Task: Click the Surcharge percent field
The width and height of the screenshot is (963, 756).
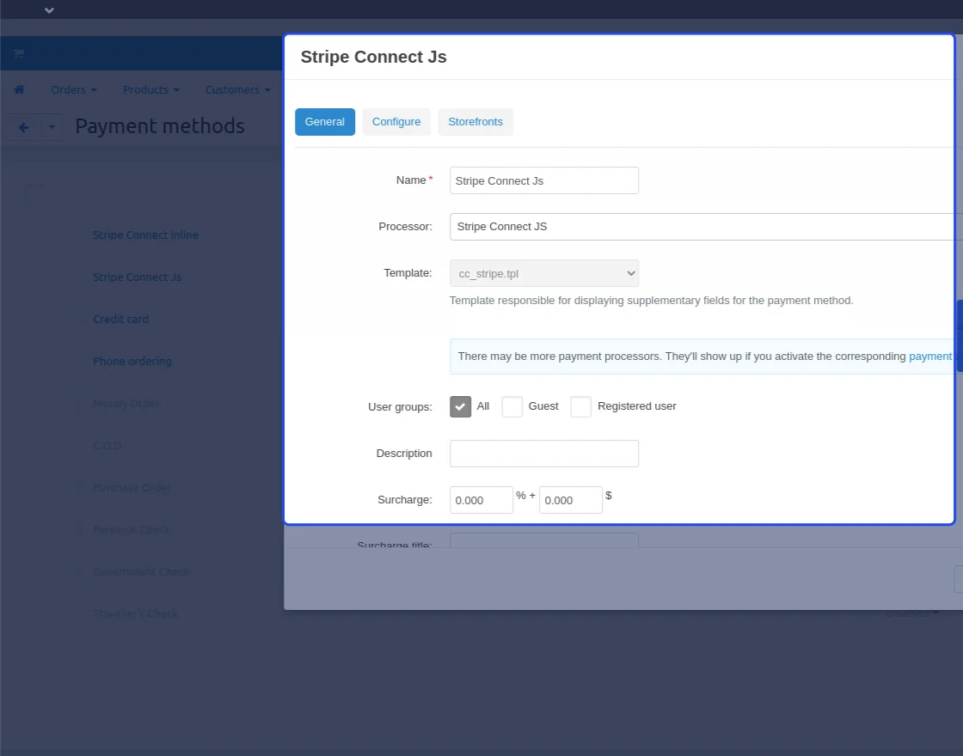Action: 481,500
